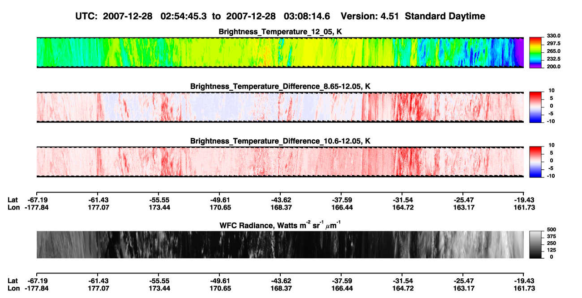Select the 'Version: 4.51 Standard Daytime' title text
This screenshot has height=298, width=582.
click(x=413, y=17)
